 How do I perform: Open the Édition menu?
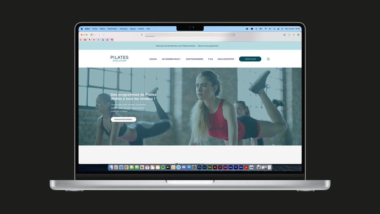click(x=103, y=29)
